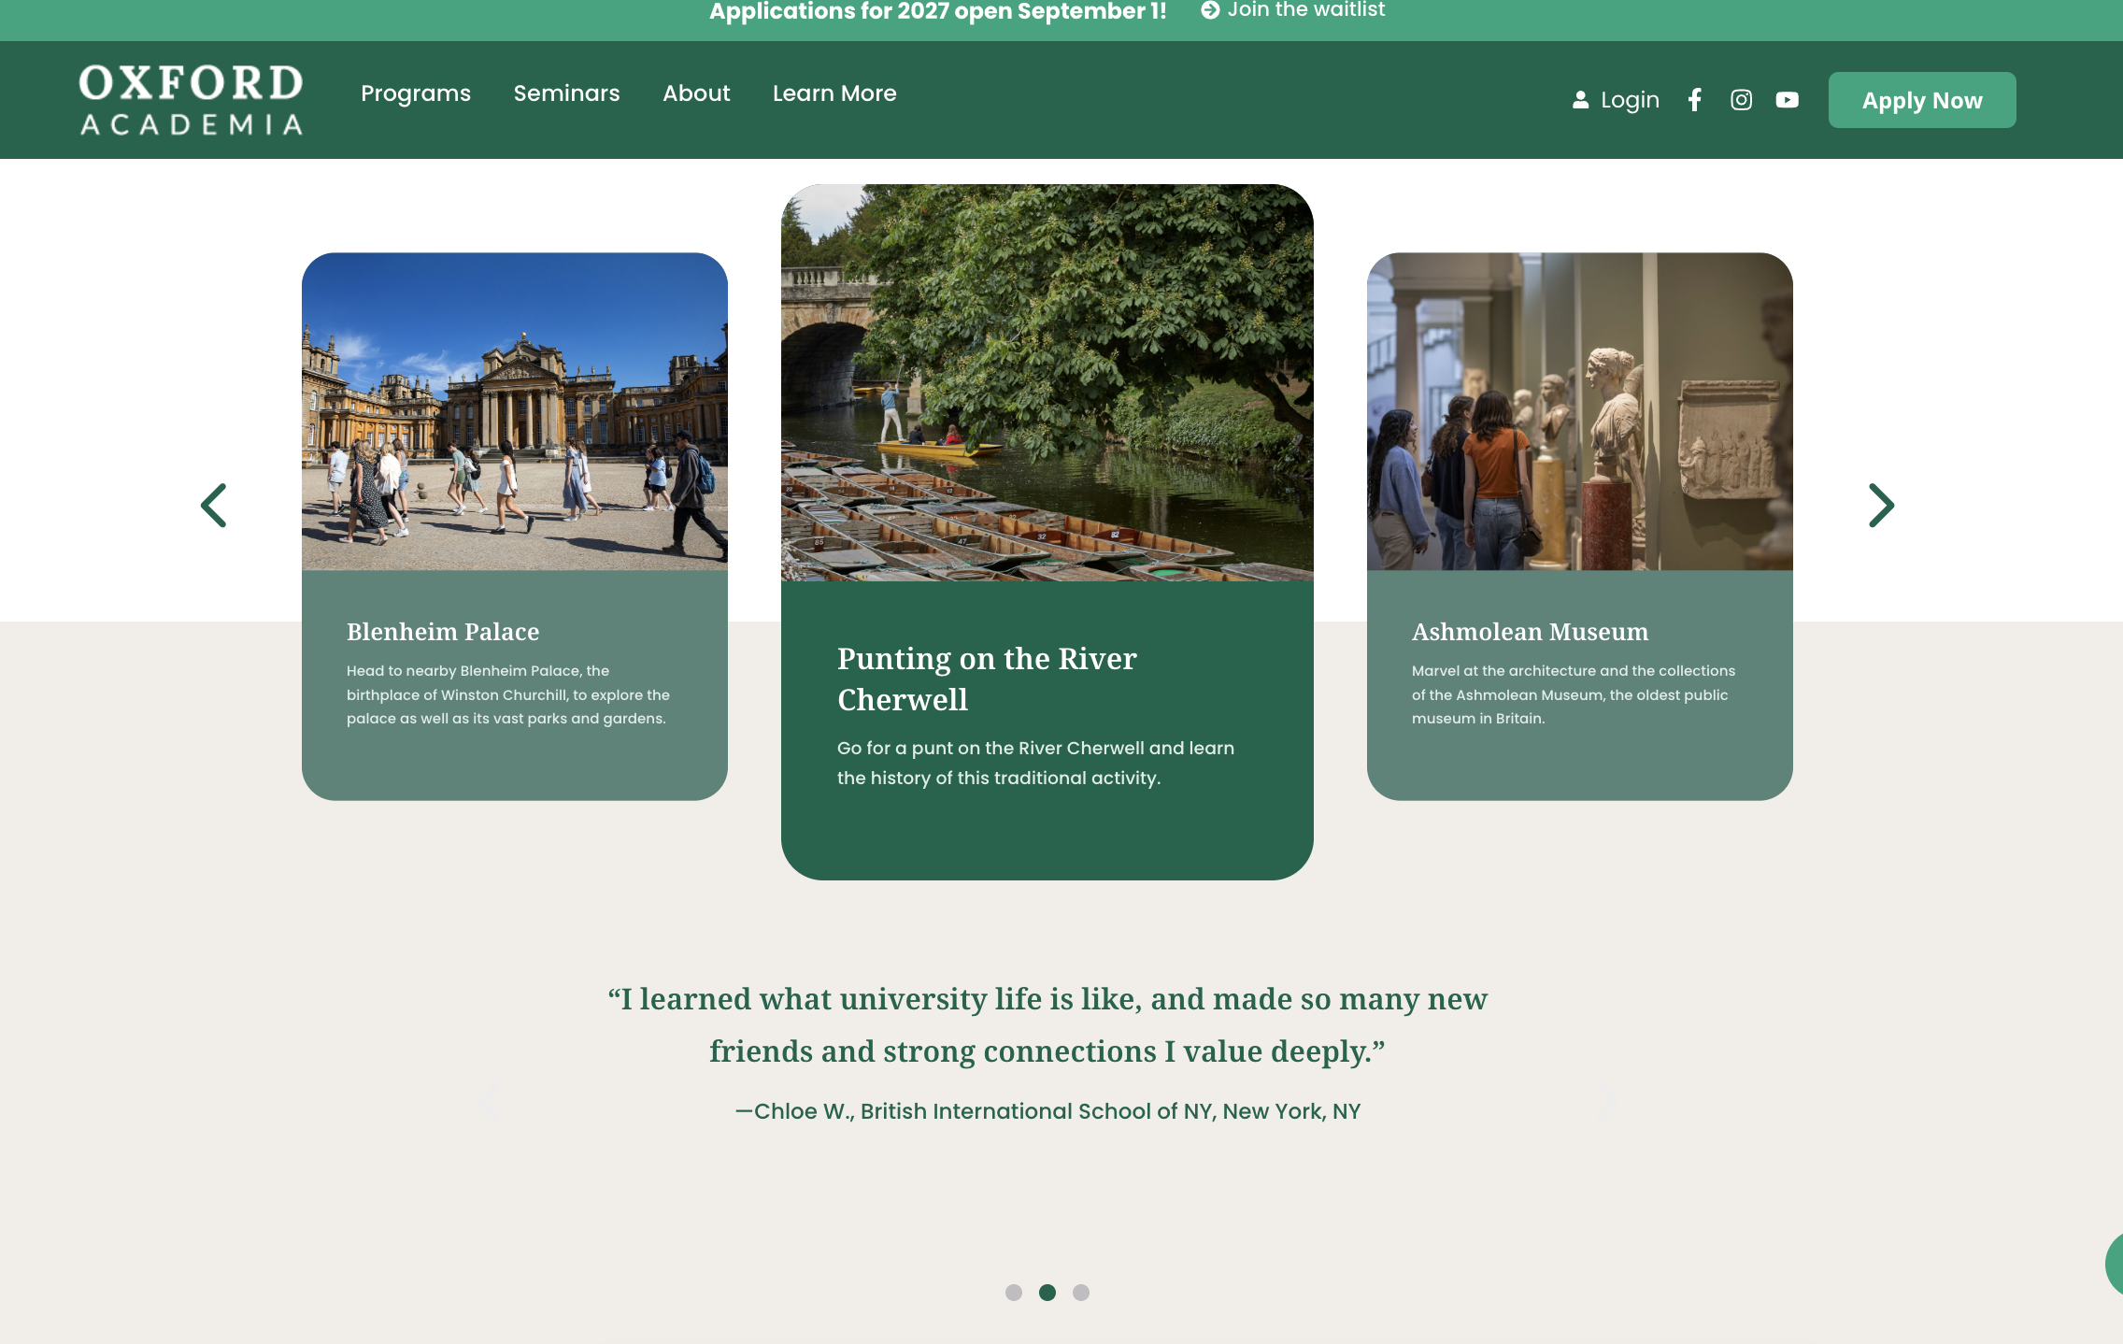
Task: Click the Blenheim Palace card title
Action: pyautogui.click(x=443, y=632)
